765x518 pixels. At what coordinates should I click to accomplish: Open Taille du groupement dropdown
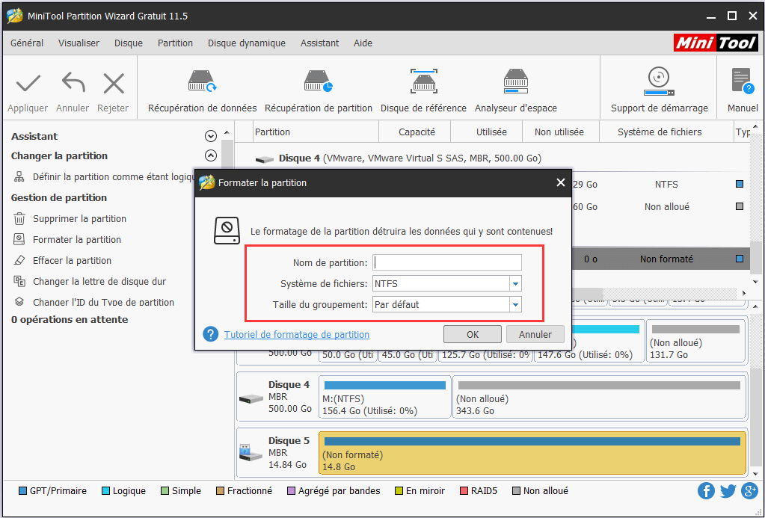(515, 304)
